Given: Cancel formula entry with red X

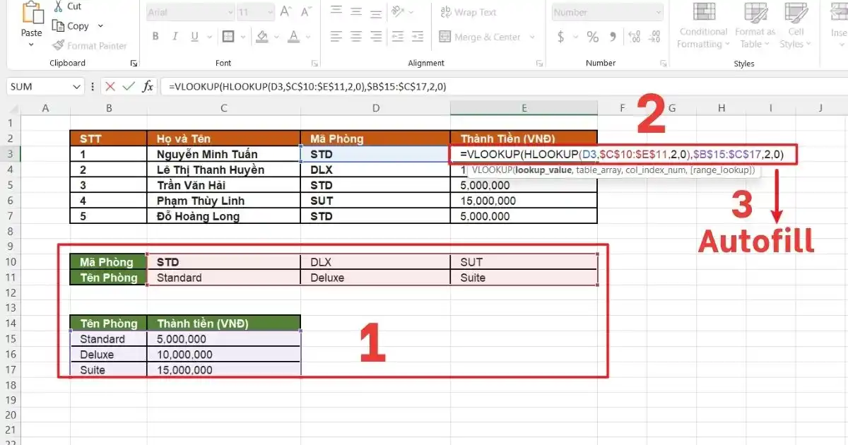Looking at the screenshot, I should pyautogui.click(x=110, y=86).
